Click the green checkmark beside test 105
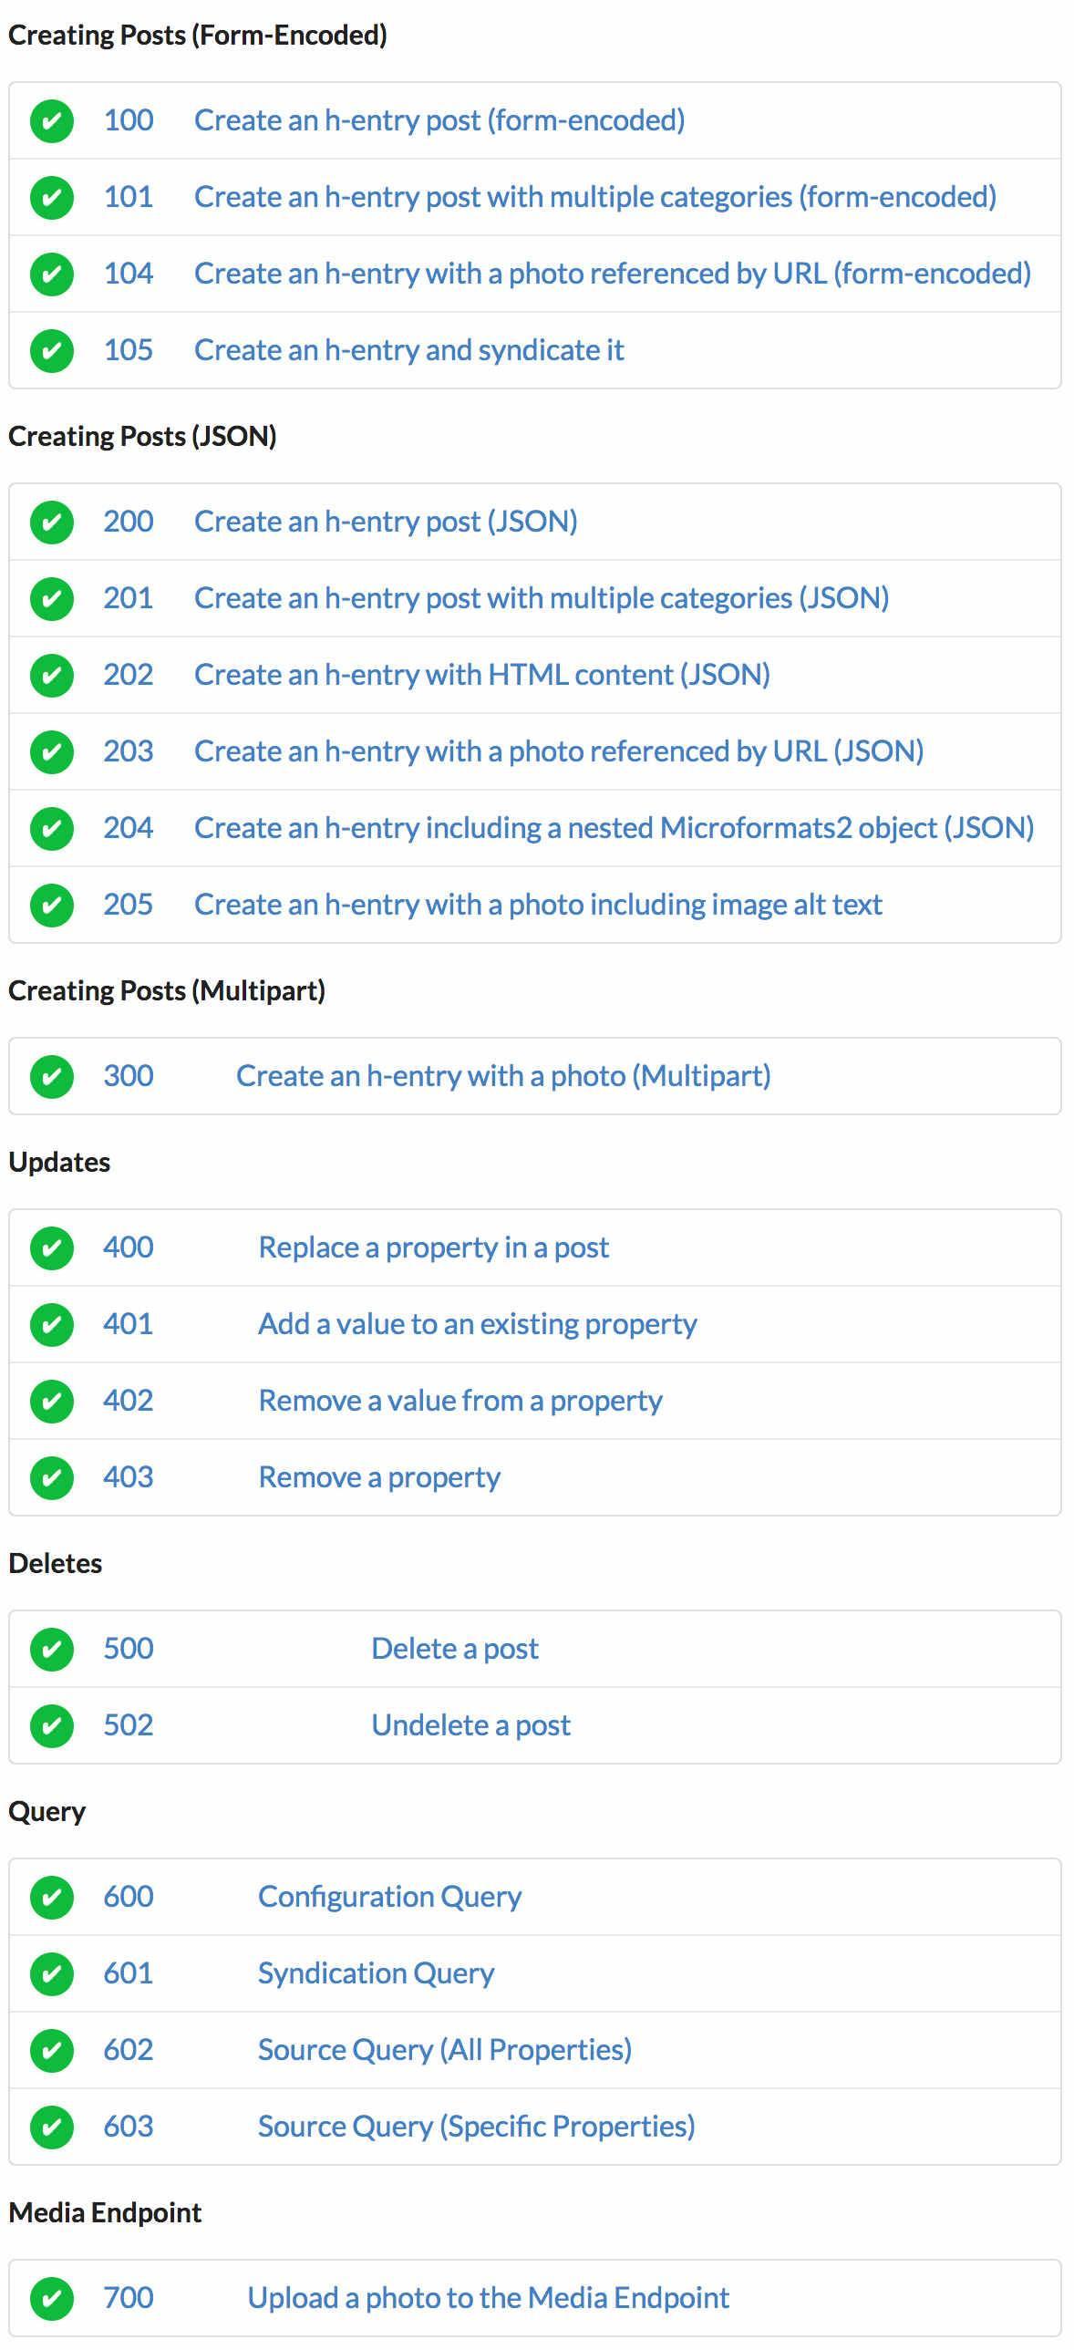Screen dimensions: 1074x2350 pos(52,350)
